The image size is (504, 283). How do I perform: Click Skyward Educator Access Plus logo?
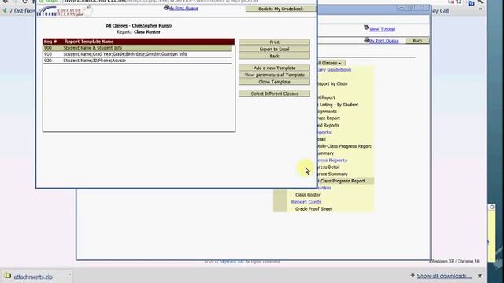click(65, 11)
